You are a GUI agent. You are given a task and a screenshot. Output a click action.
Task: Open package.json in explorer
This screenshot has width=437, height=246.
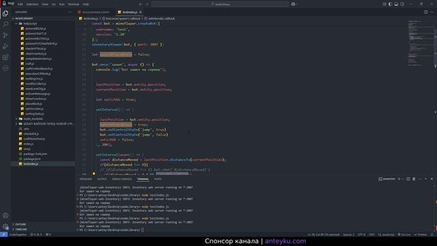pyautogui.click(x=32, y=159)
